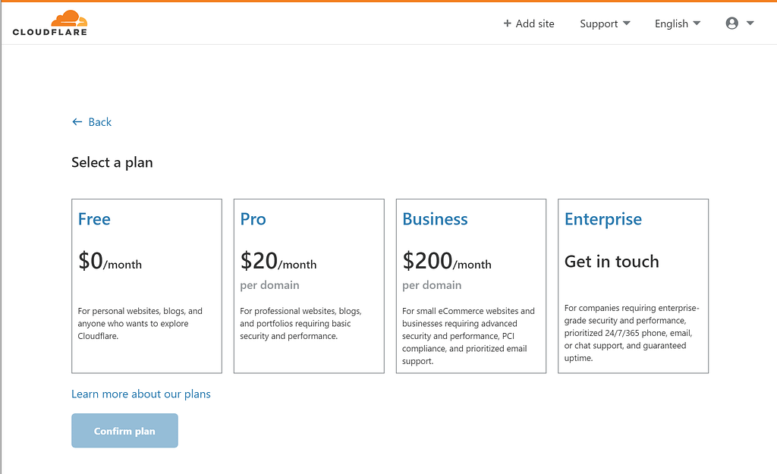
Task: Click Support in the top menu
Action: (x=598, y=24)
